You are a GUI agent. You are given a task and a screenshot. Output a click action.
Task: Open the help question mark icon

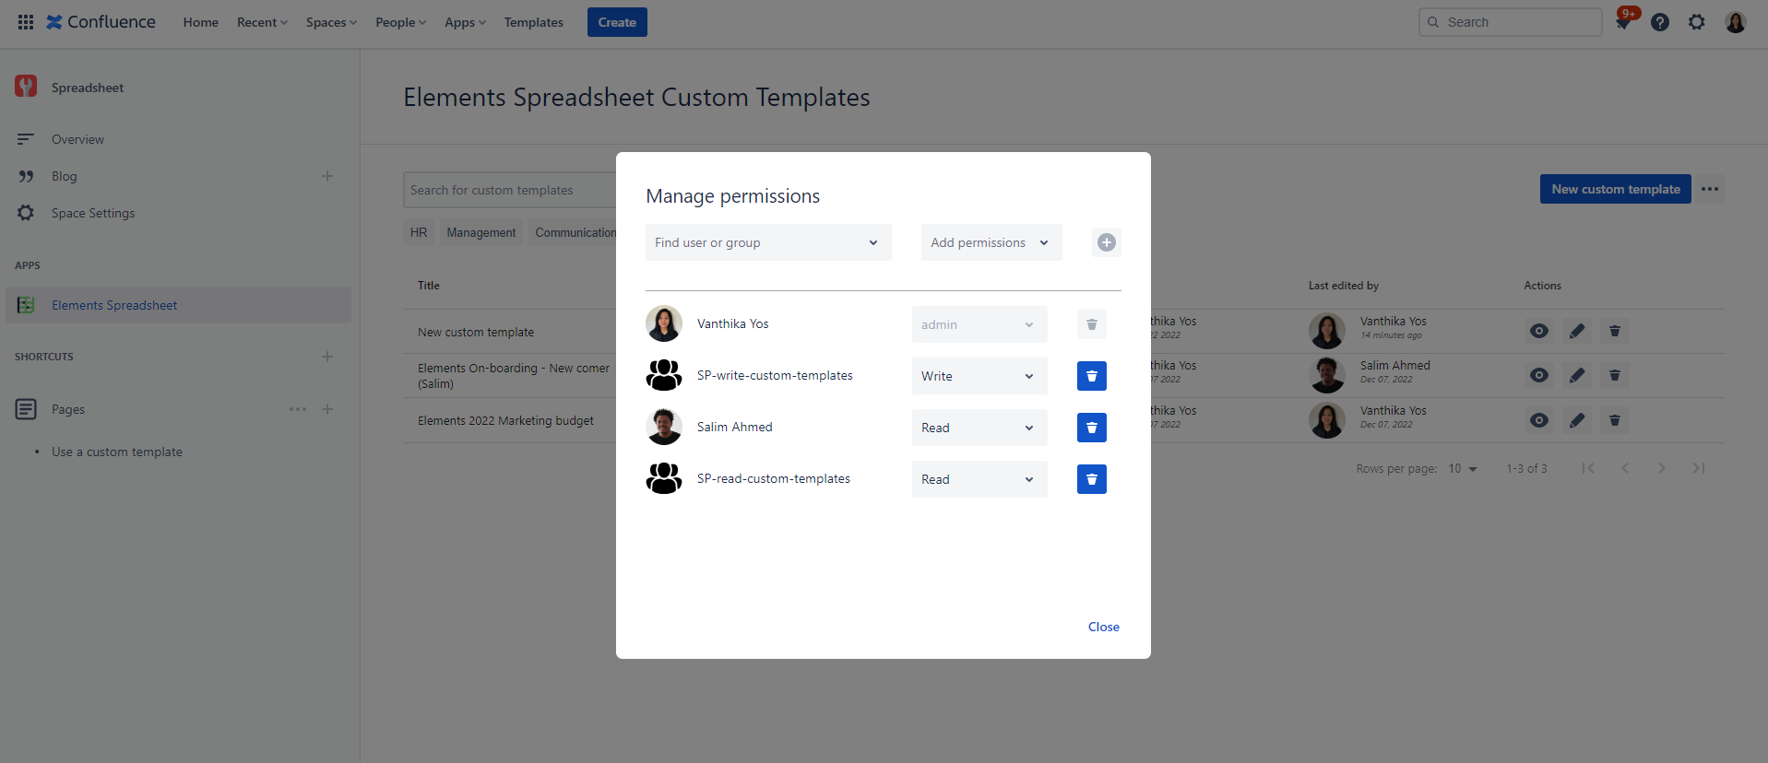pos(1660,22)
